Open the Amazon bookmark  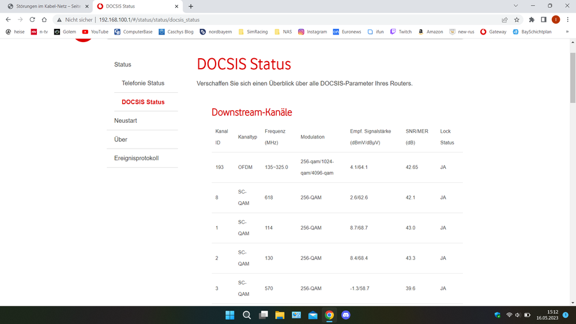tap(430, 32)
